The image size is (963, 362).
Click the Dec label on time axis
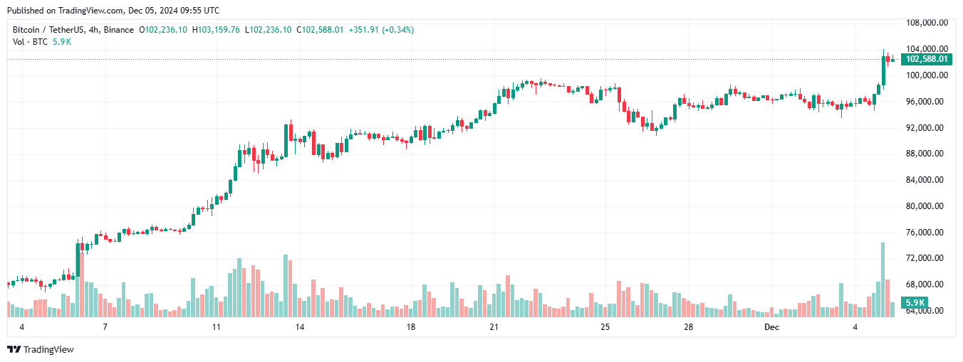[x=771, y=327]
